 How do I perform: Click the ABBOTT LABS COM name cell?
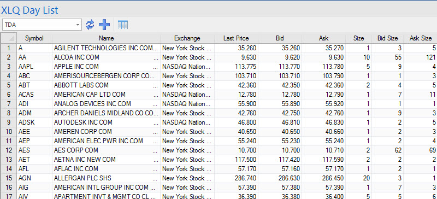pyautogui.click(x=106, y=85)
